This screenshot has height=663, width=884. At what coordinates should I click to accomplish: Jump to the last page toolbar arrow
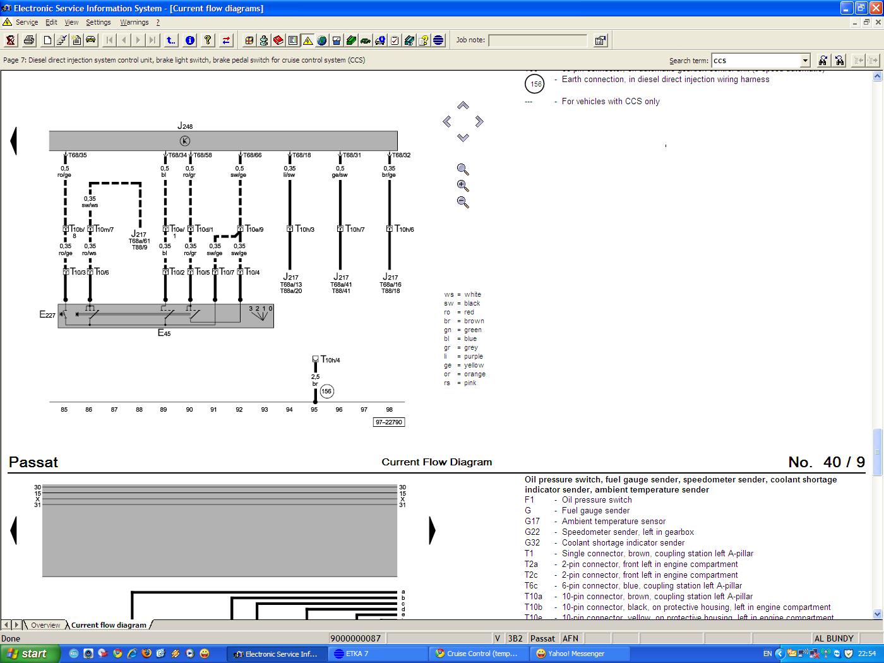tap(153, 40)
